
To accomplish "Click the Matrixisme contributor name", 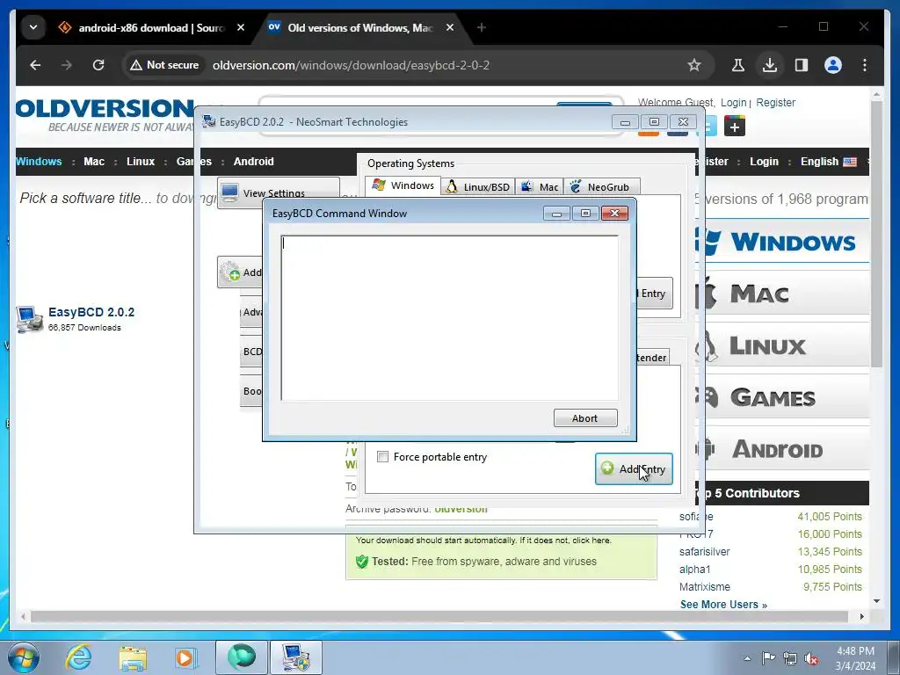I will [705, 586].
